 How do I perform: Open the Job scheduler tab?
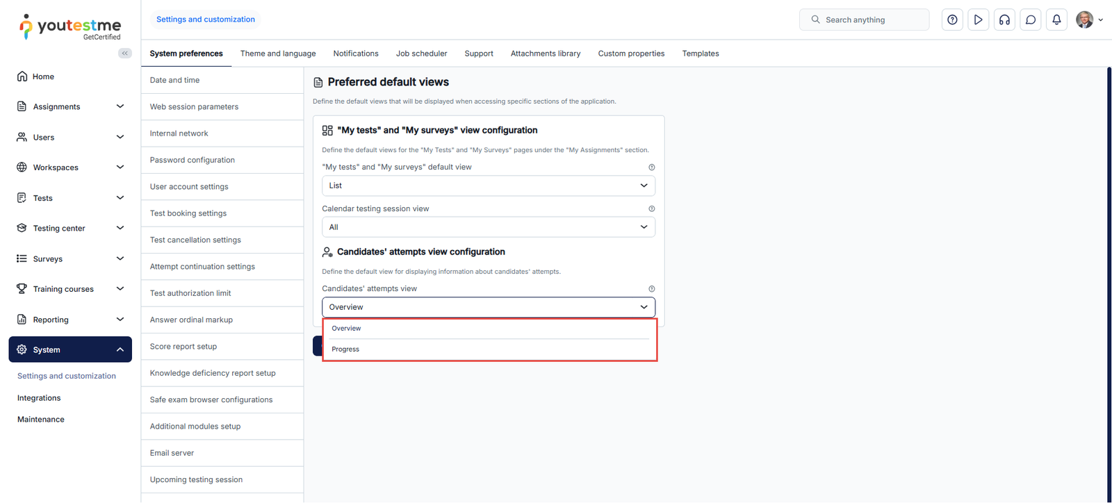(421, 53)
